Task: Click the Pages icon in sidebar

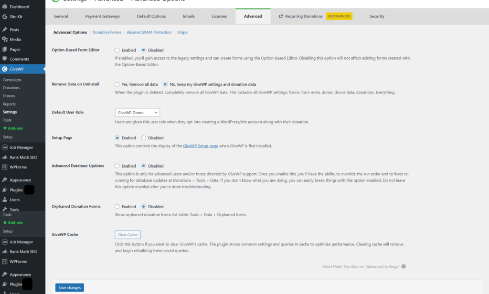Action: [5, 49]
